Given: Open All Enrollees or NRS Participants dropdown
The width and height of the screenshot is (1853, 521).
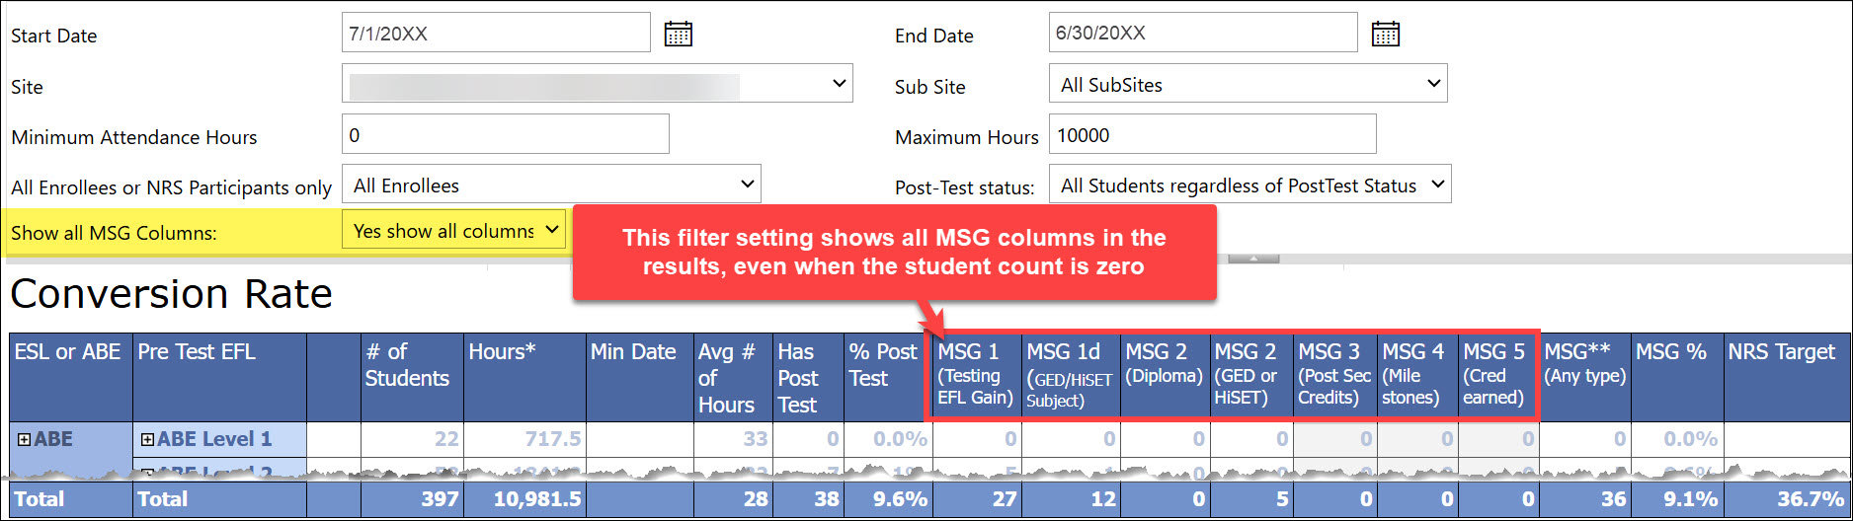Looking at the screenshot, I should pyautogui.click(x=550, y=185).
